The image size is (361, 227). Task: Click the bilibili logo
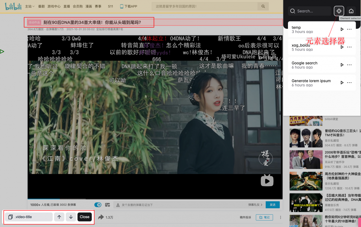(x=13, y=6)
